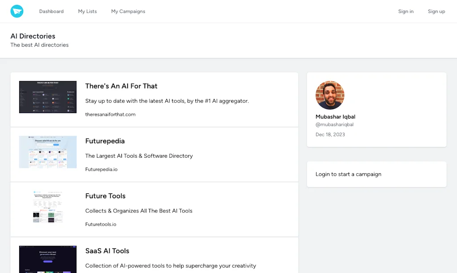Open the Dashboard nav item
Screen dimensions: 457x273
[x=51, y=12]
